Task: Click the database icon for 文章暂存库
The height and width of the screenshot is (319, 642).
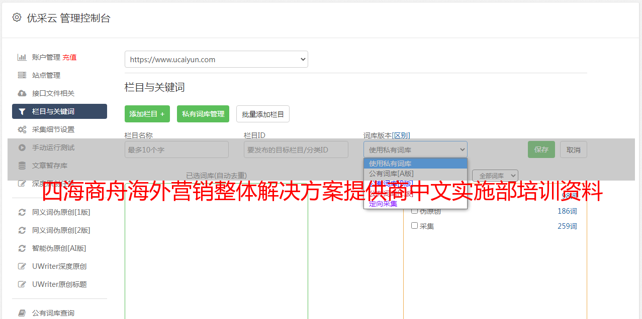Action: 22,166
